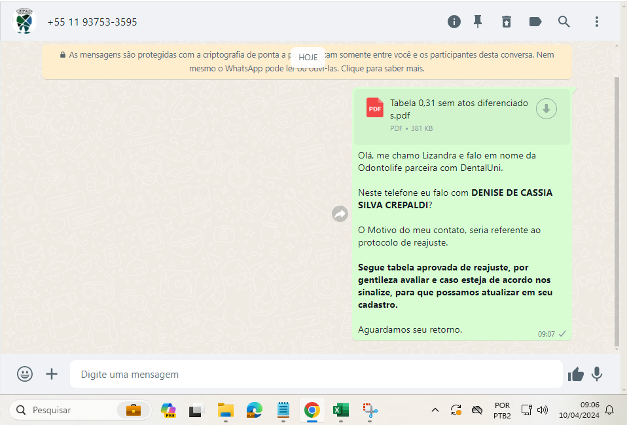The image size is (627, 425).
Task: Click the archive/delete box icon in header
Action: (x=507, y=22)
